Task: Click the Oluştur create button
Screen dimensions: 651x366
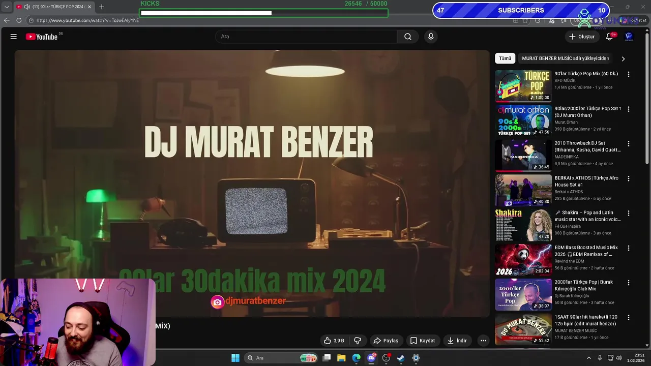Action: (581, 37)
